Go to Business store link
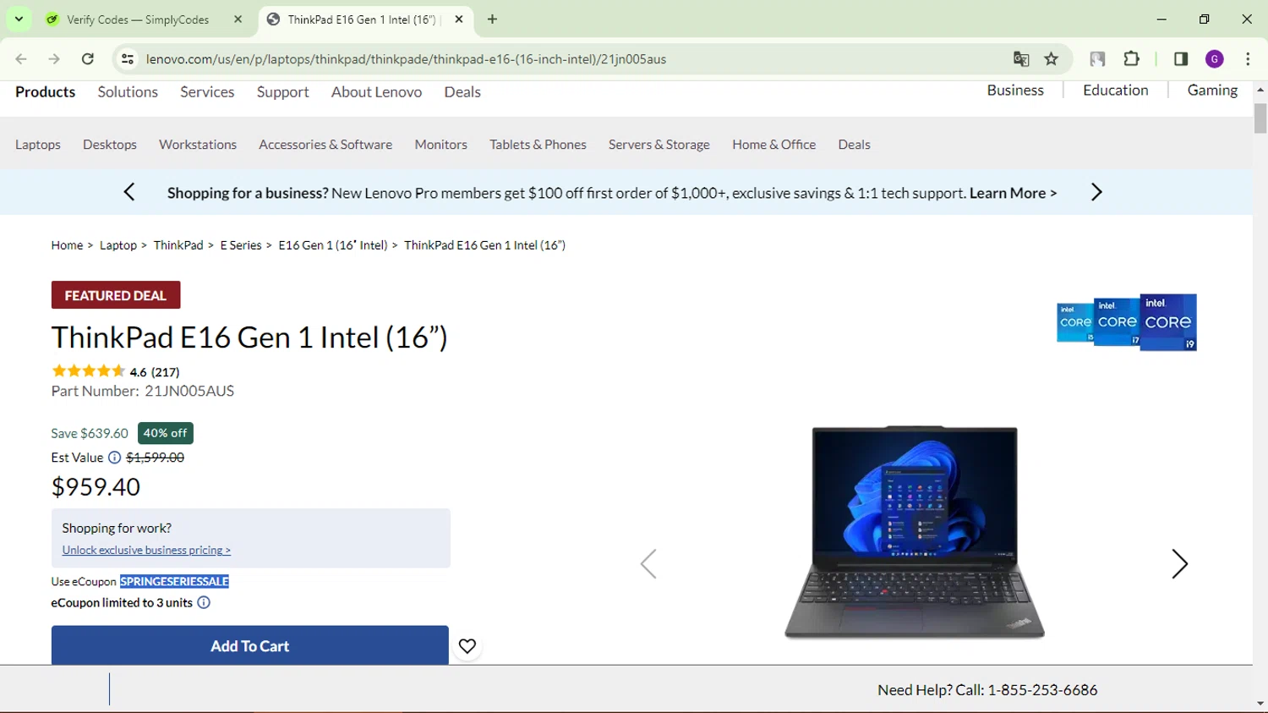This screenshot has width=1268, height=713. (1015, 90)
